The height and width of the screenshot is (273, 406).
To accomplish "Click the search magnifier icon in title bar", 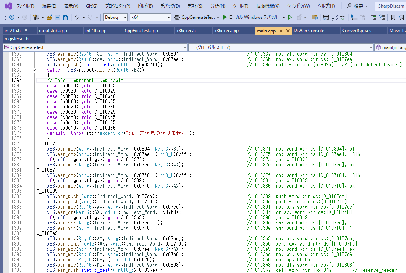I will pos(349,6).
